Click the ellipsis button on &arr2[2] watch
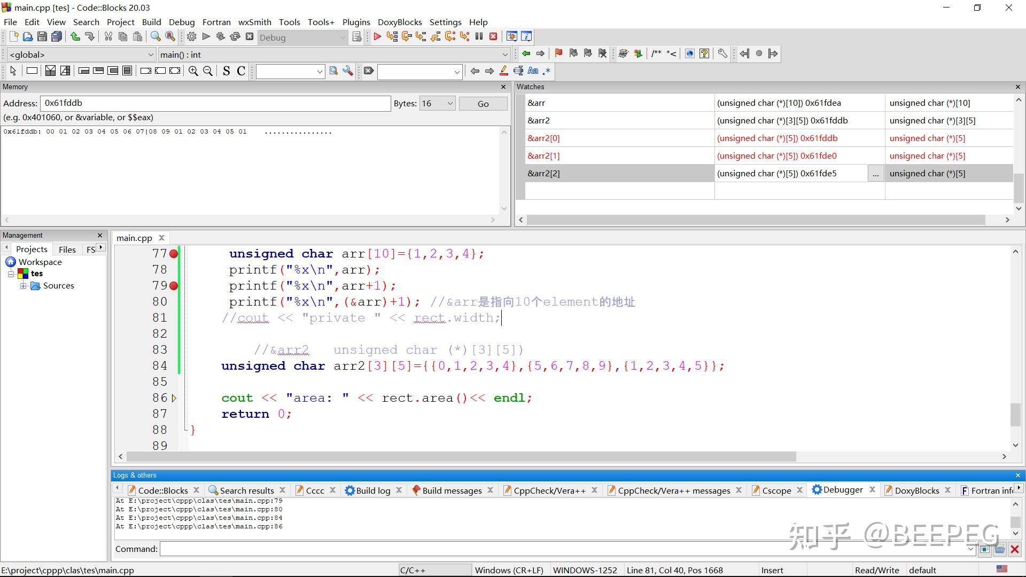The width and height of the screenshot is (1026, 577). 875,174
